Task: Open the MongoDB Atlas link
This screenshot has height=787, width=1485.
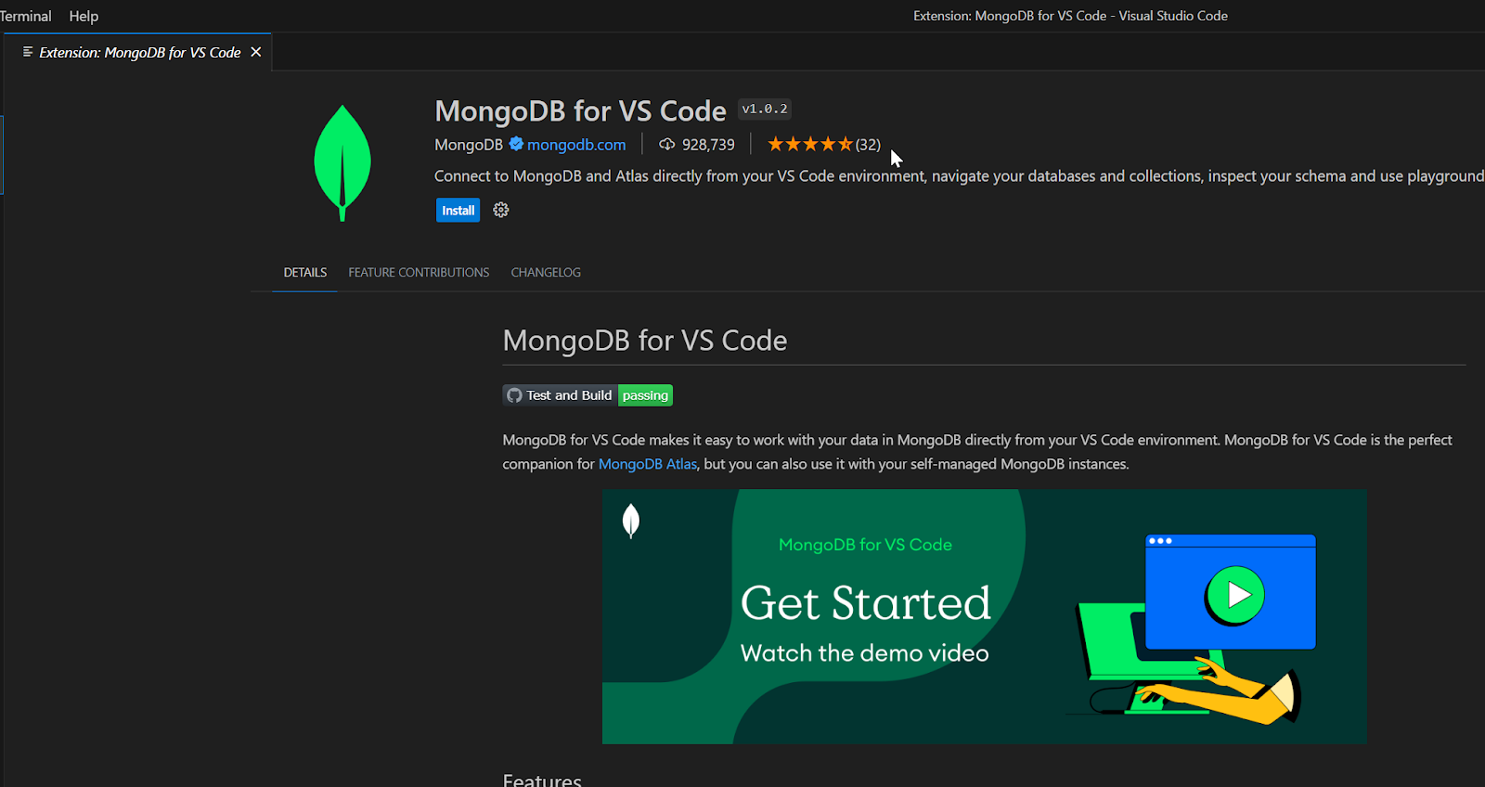Action: click(x=647, y=464)
